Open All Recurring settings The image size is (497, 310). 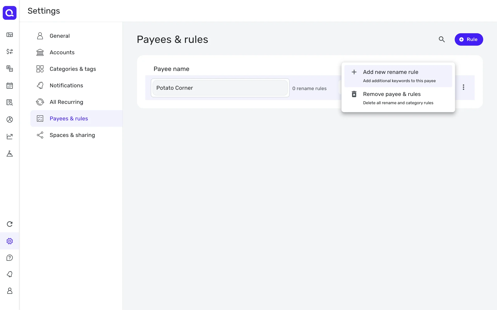point(66,102)
